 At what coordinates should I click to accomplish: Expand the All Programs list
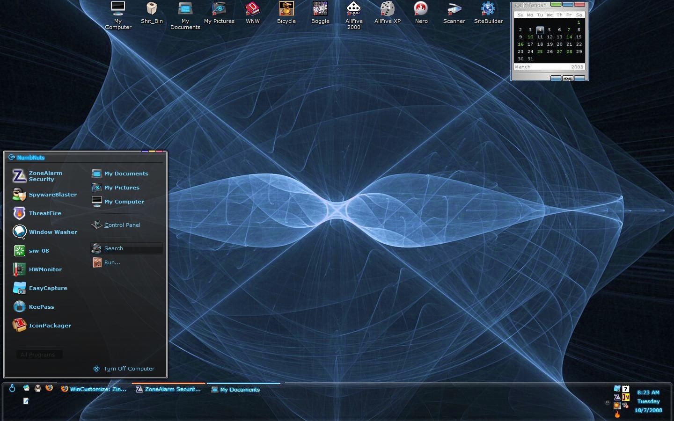pos(39,355)
